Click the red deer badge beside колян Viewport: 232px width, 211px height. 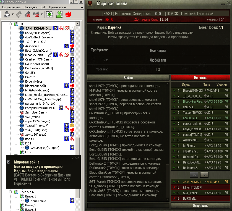tap(72, 139)
